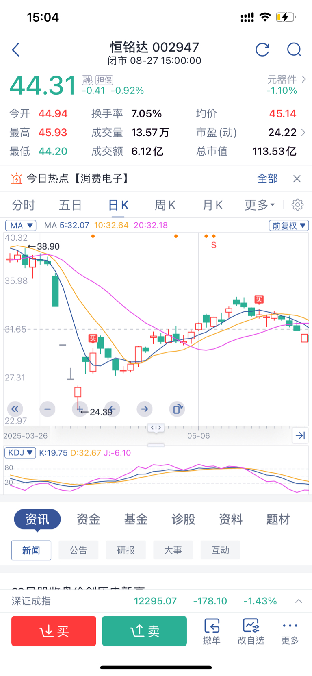This screenshot has width=312, height=676.
Task: Tap the back arrow icon
Action: click(x=16, y=50)
